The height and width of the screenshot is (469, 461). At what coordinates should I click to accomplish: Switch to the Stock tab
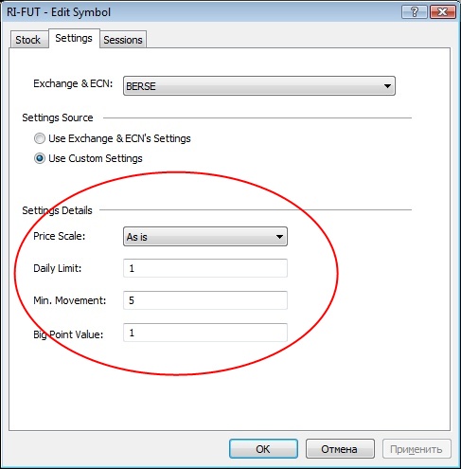[28, 40]
